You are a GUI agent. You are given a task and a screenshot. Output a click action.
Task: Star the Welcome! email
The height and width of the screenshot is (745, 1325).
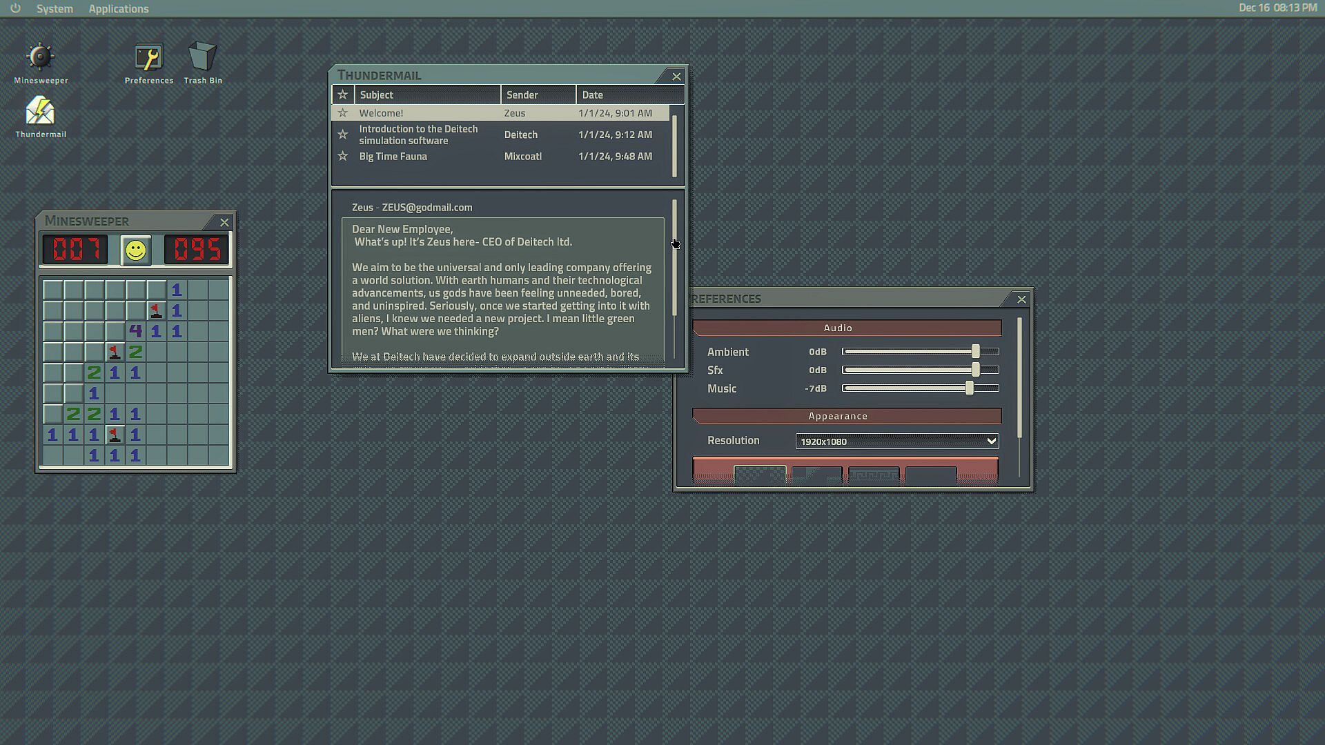point(342,113)
